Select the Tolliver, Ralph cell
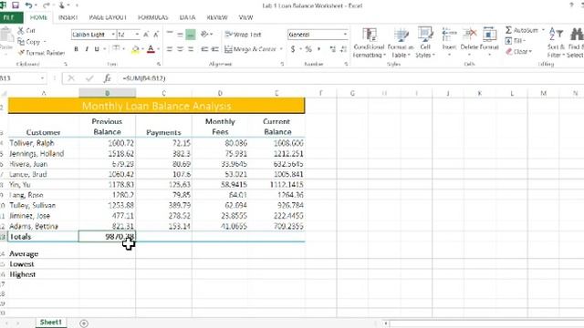This screenshot has height=328, width=584. (43, 143)
